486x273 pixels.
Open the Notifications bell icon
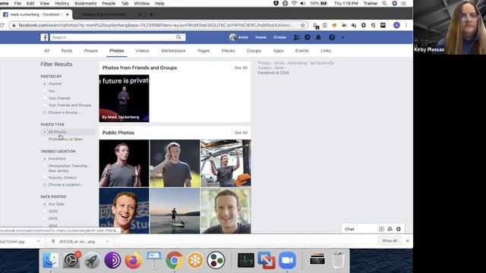pyautogui.click(x=318, y=37)
